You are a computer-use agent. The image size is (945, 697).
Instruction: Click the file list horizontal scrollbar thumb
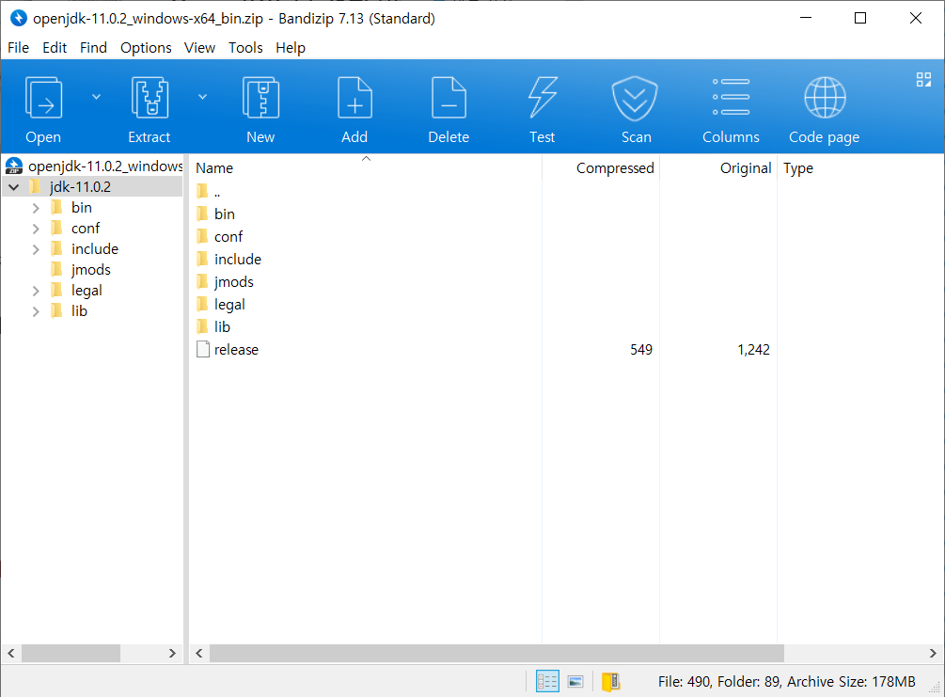496,653
